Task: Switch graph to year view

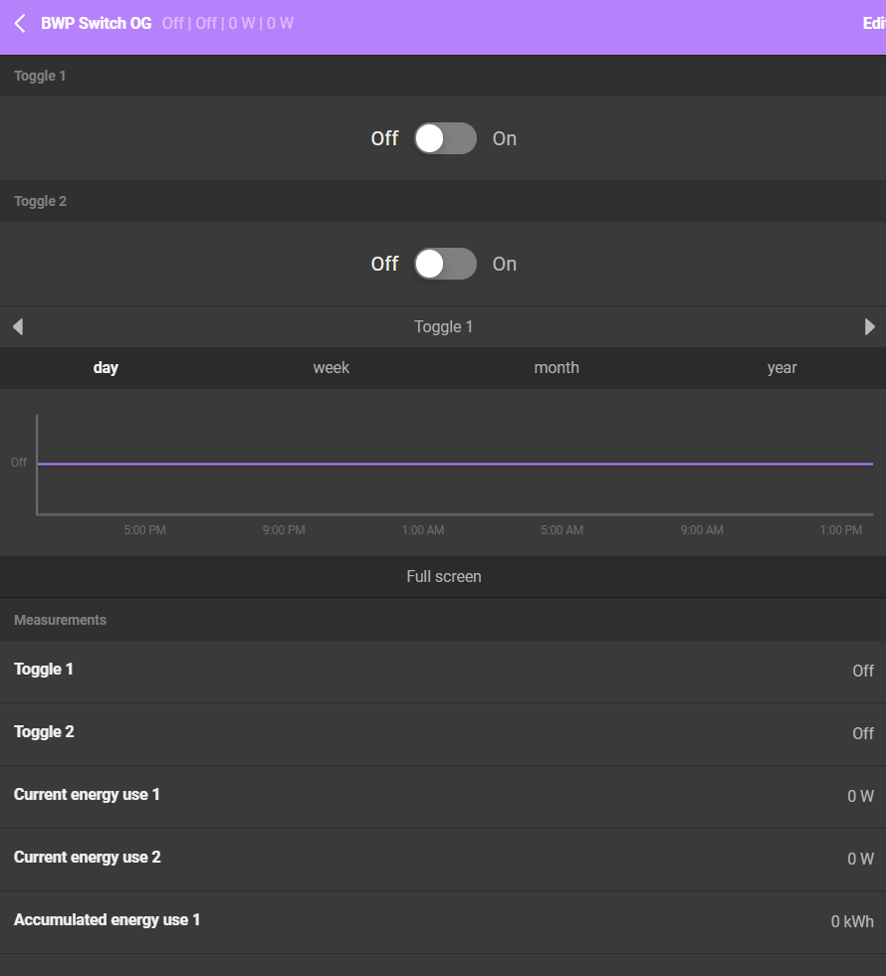Action: click(x=781, y=367)
